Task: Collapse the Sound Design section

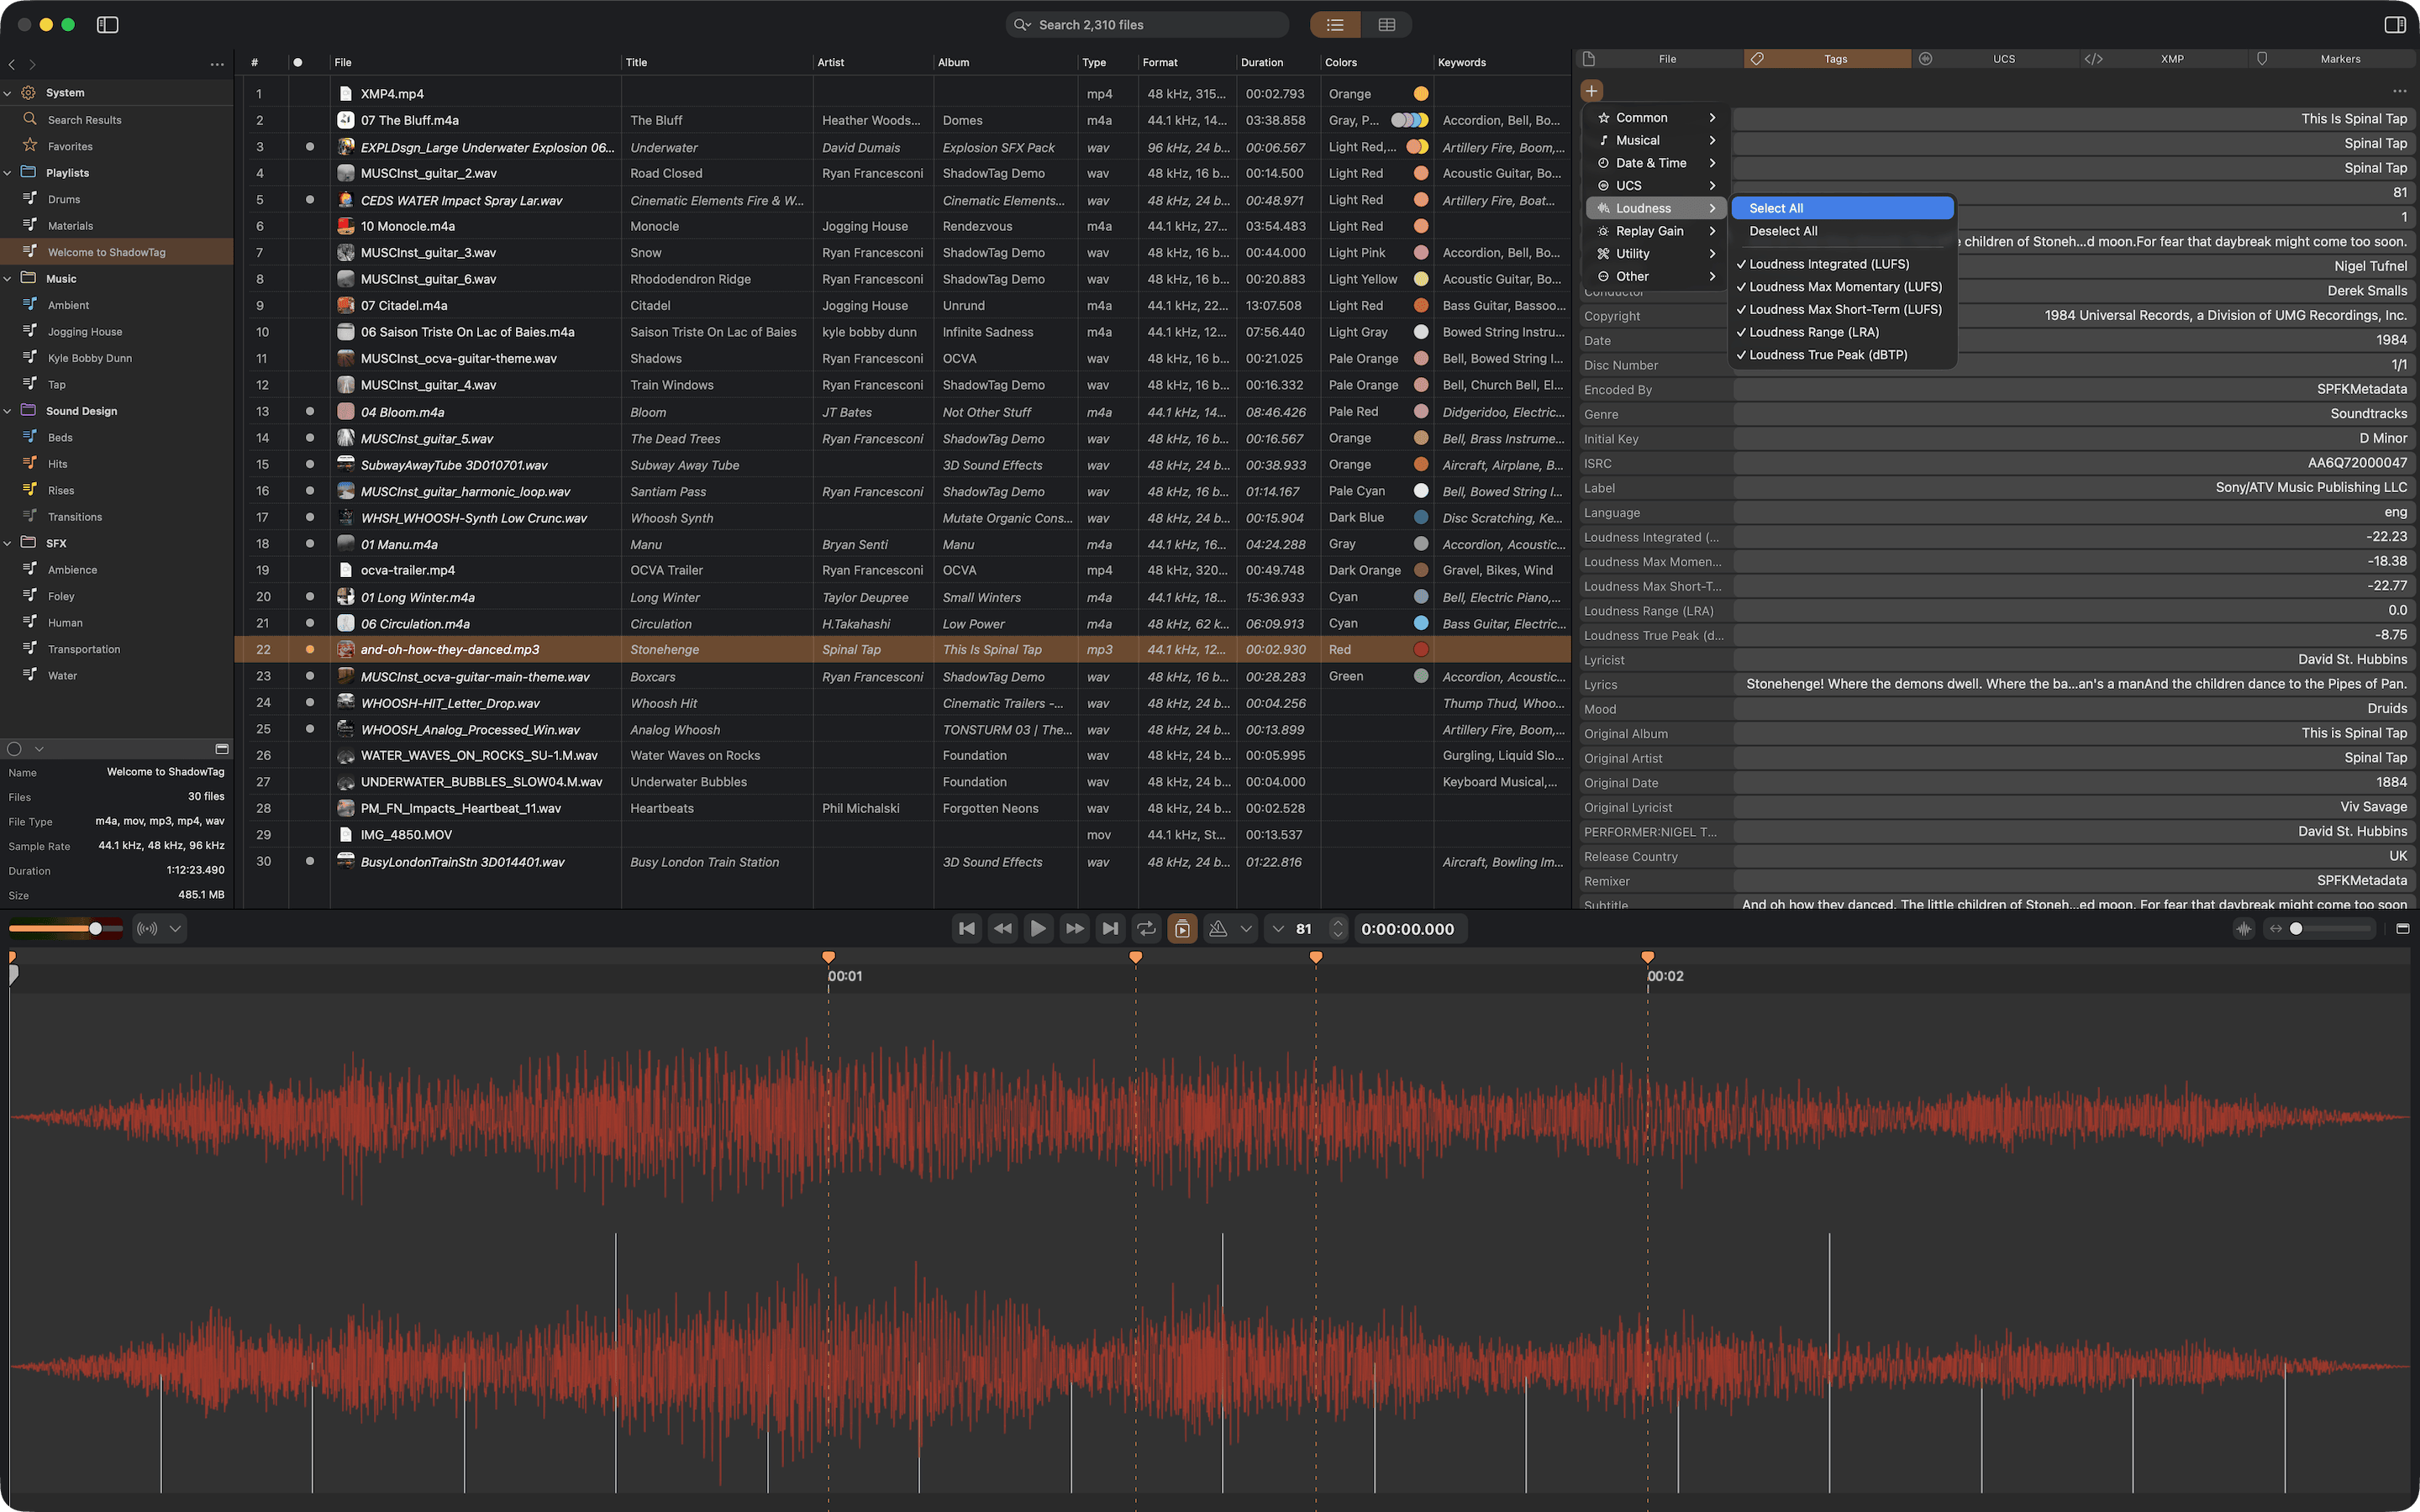Action: (x=8, y=410)
